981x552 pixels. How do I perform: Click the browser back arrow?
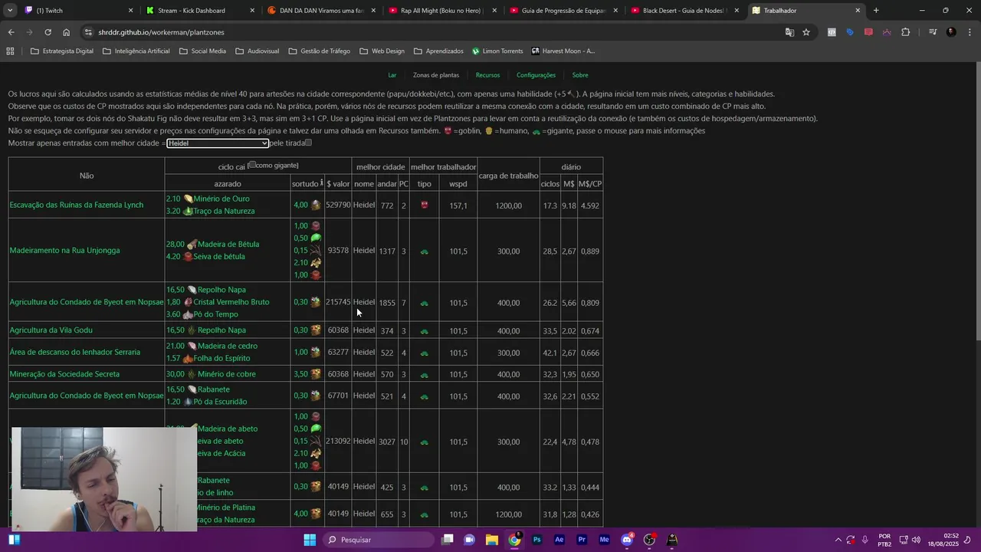click(11, 32)
